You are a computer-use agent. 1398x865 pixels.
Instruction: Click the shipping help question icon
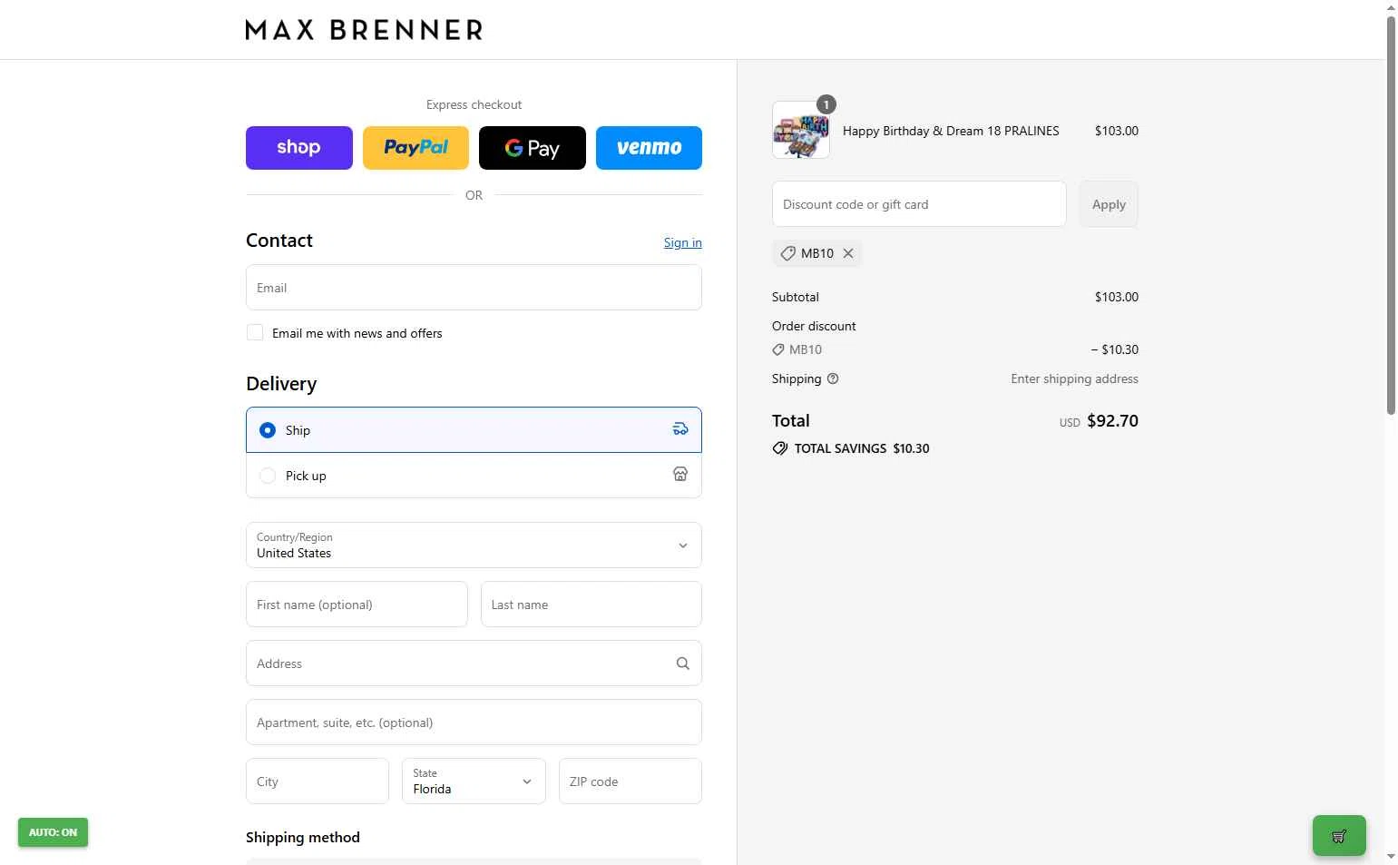(833, 378)
